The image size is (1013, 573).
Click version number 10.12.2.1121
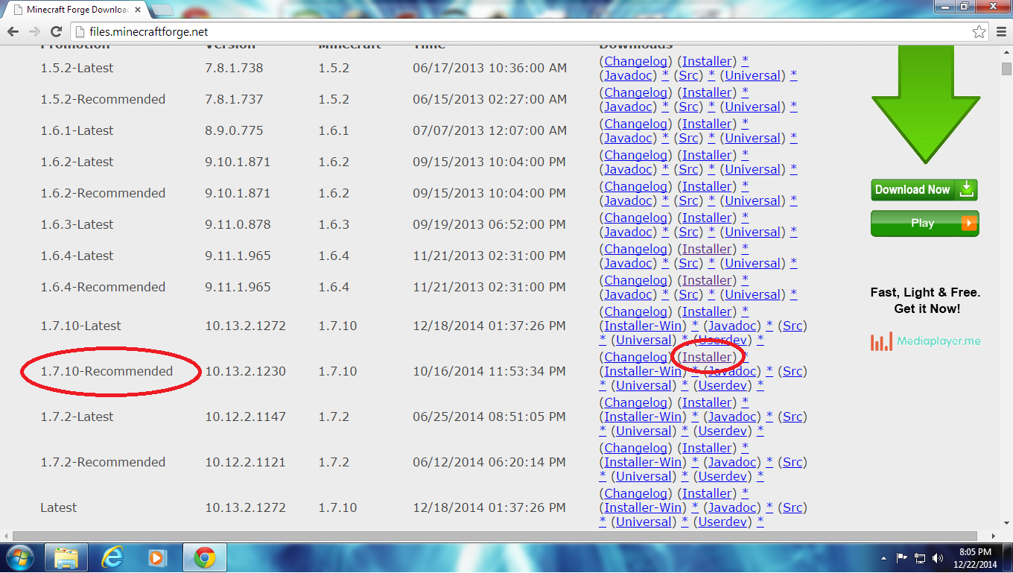245,462
